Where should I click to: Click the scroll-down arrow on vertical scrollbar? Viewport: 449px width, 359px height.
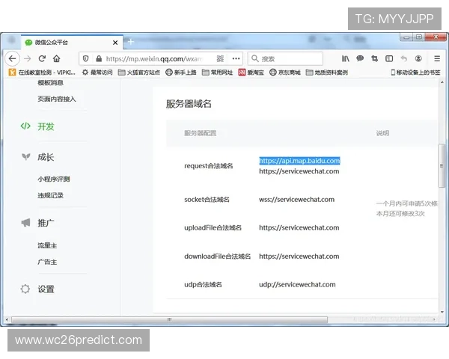click(x=442, y=312)
